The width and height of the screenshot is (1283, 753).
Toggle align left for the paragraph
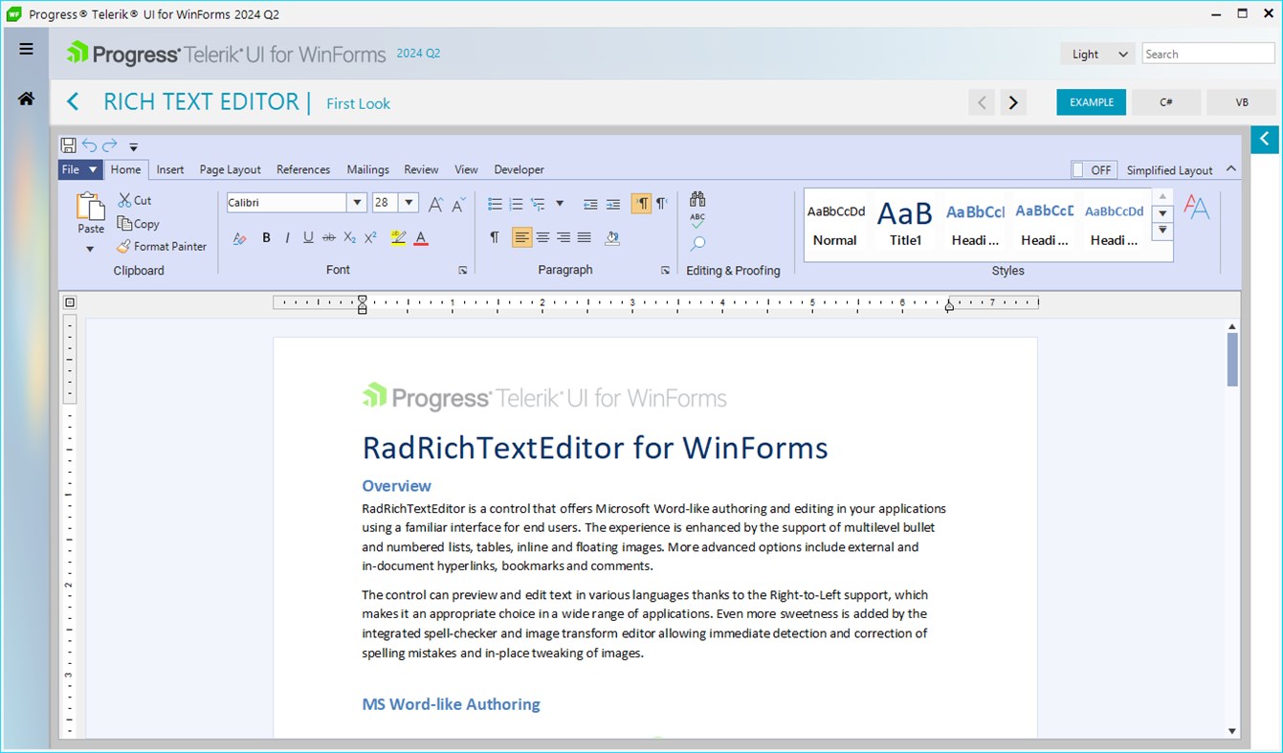pyautogui.click(x=521, y=237)
